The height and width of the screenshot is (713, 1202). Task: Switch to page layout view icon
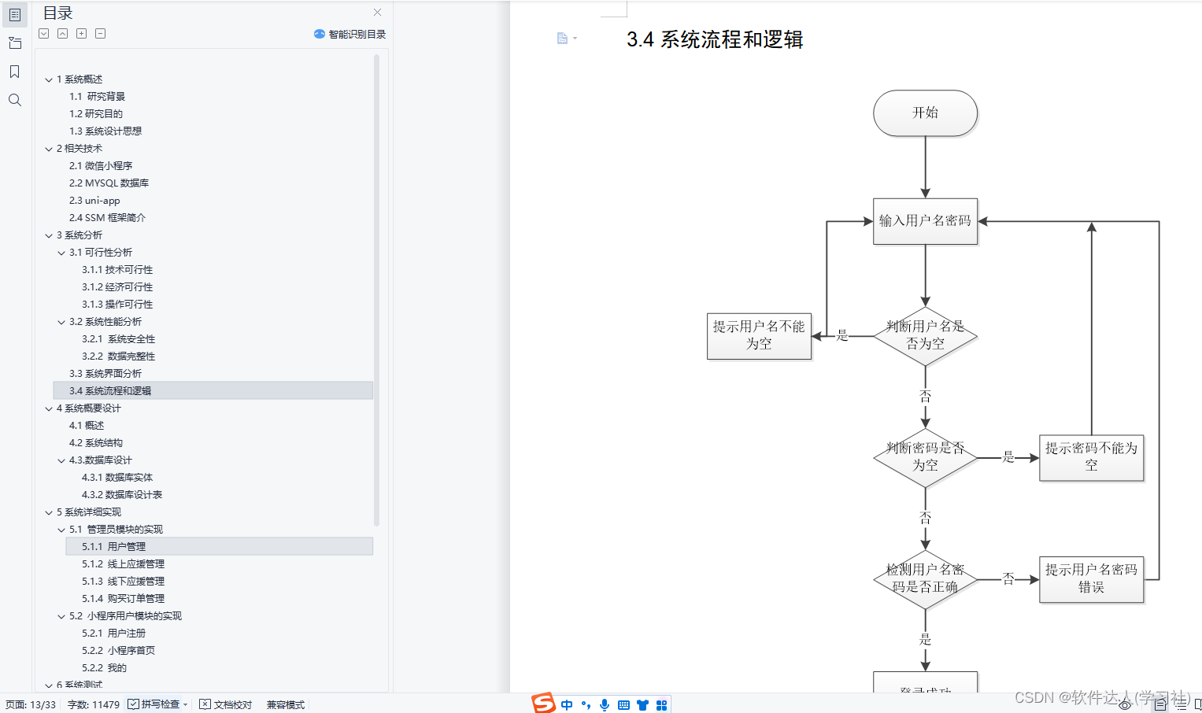[1160, 705]
